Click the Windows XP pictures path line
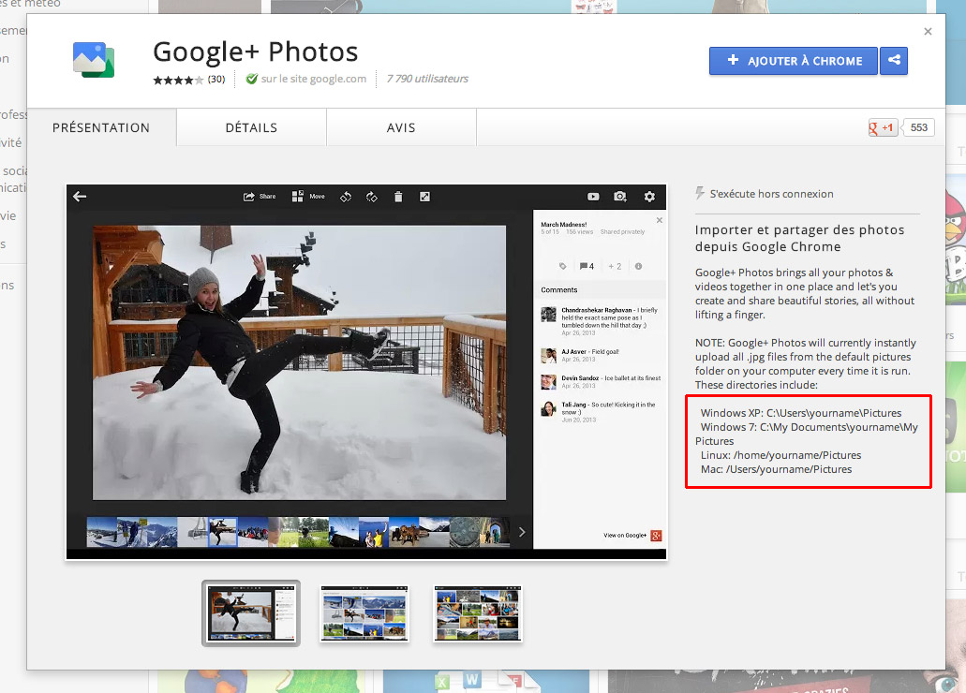 tap(801, 413)
